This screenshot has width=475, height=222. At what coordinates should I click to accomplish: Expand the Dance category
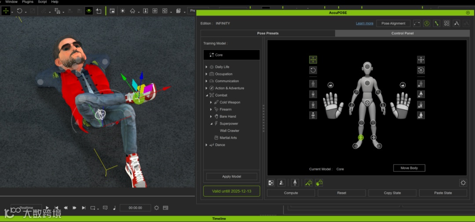tap(207, 145)
